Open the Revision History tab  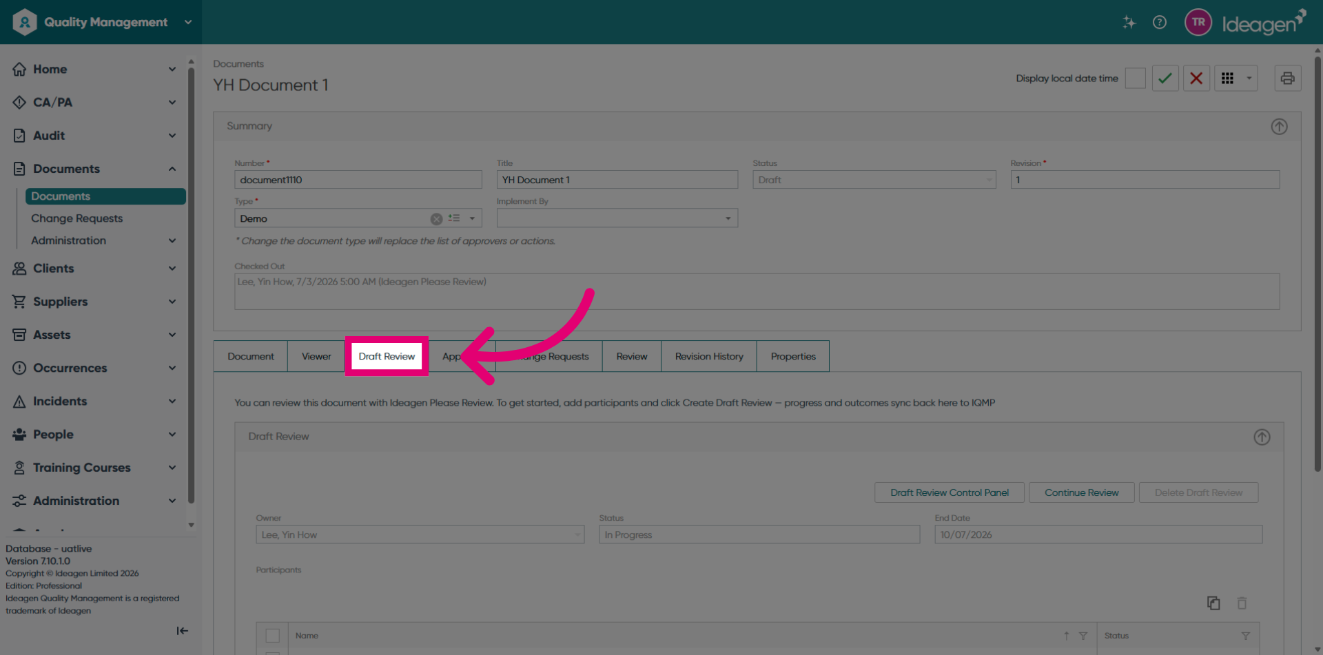click(709, 356)
